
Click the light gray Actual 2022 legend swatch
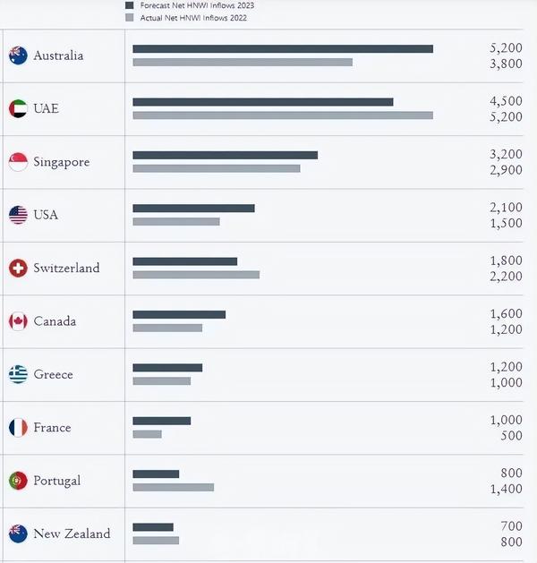pos(130,17)
